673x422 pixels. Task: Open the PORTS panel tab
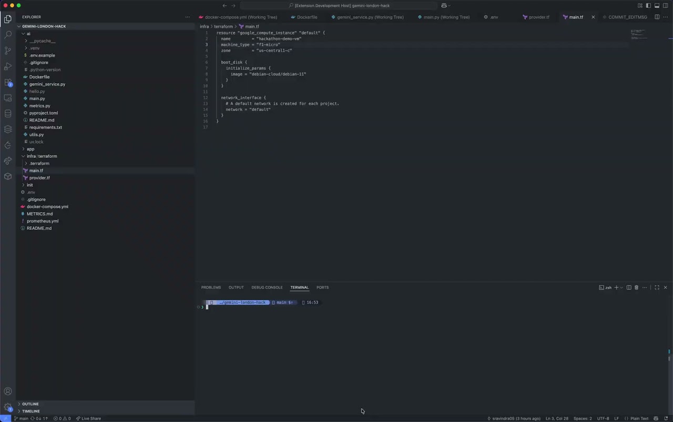pyautogui.click(x=322, y=287)
